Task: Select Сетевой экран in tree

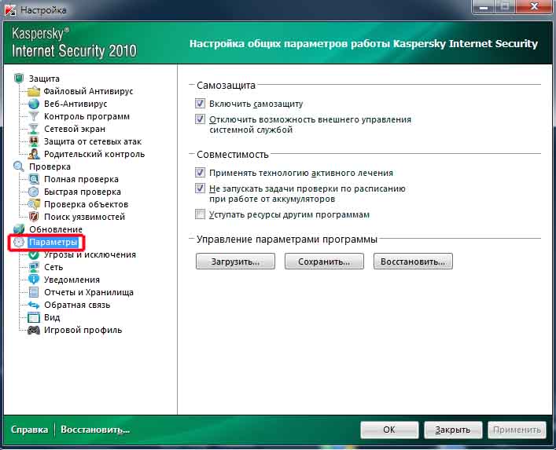Action: coord(75,129)
